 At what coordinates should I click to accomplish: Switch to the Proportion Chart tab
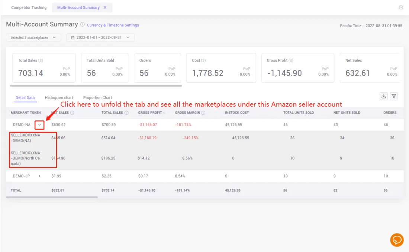coord(97,97)
